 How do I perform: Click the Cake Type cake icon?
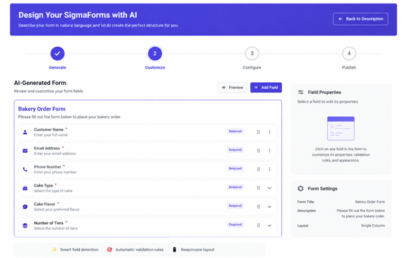pos(25,188)
